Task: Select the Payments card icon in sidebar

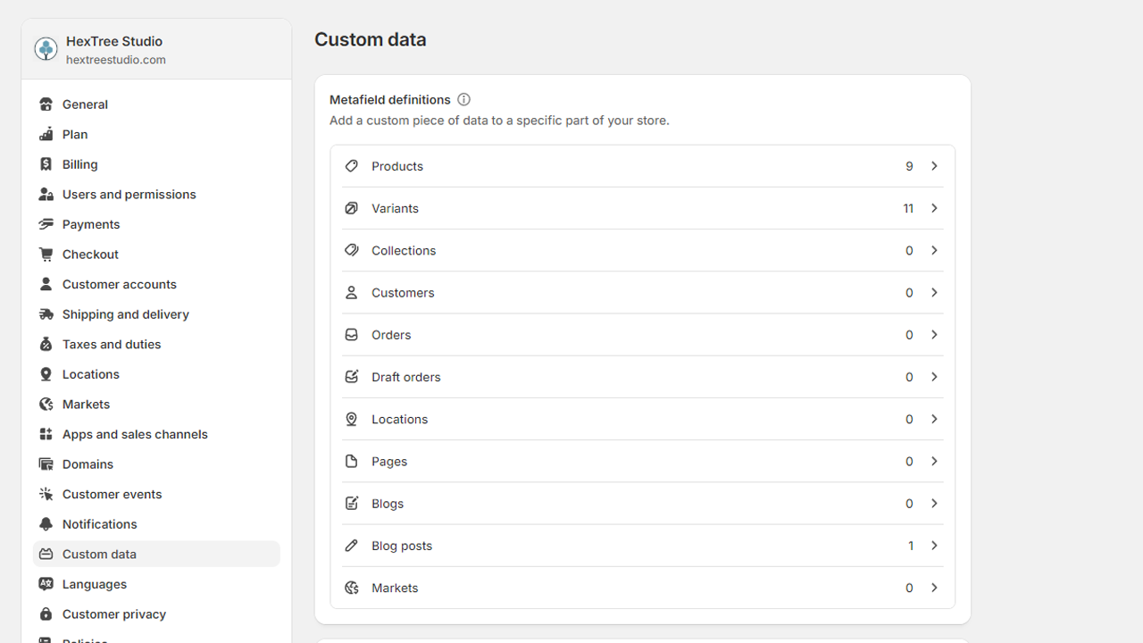Action: click(46, 224)
